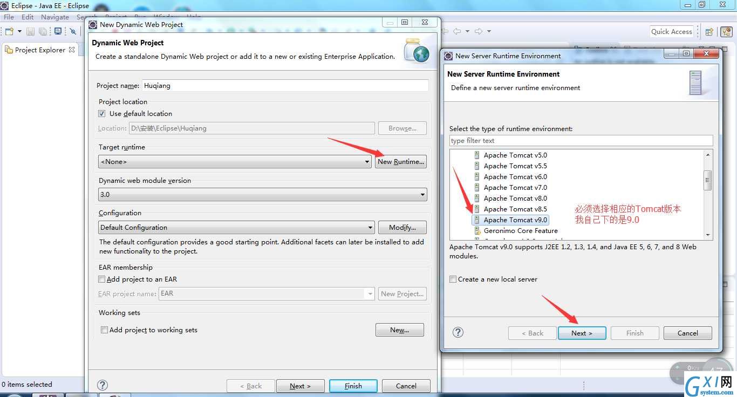
Task: Click the Save All toolbar icon
Action: point(43,31)
